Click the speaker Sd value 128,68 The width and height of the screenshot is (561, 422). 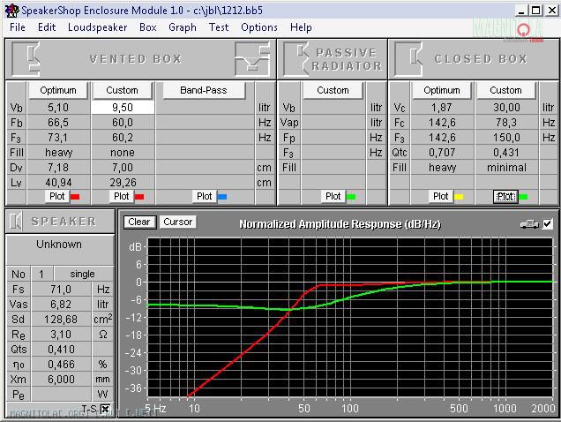(x=61, y=320)
